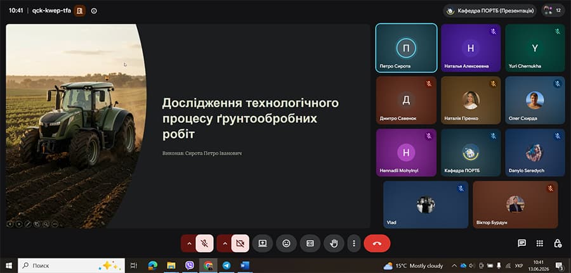The height and width of the screenshot is (273, 571).
Task: Open Microsoft Edge from the taskbar
Action: [x=152, y=266]
